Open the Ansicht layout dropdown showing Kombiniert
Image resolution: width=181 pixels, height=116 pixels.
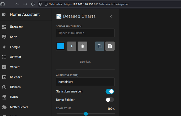coord(85,82)
